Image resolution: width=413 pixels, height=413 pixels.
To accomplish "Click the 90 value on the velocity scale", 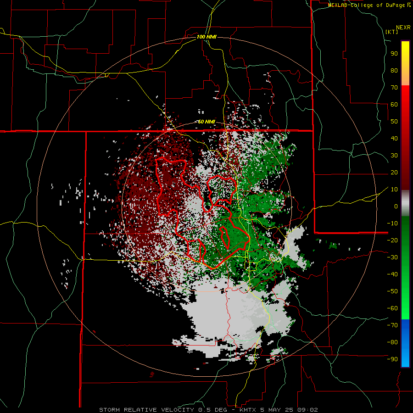I will point(394,54).
